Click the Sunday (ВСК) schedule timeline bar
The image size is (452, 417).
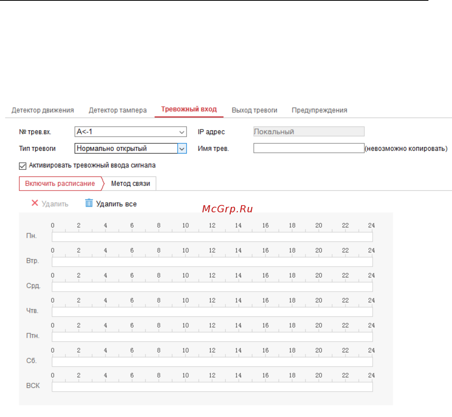(x=212, y=387)
